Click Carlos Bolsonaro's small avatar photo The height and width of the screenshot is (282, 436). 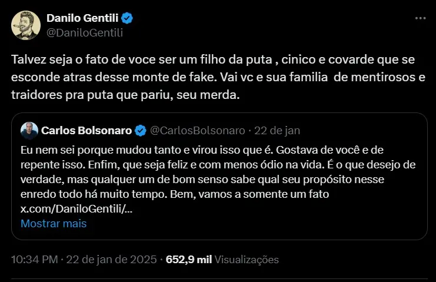click(x=28, y=130)
